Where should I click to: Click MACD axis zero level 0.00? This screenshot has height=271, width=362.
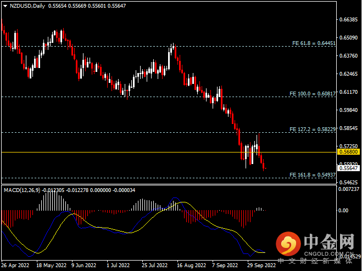coord(343,210)
